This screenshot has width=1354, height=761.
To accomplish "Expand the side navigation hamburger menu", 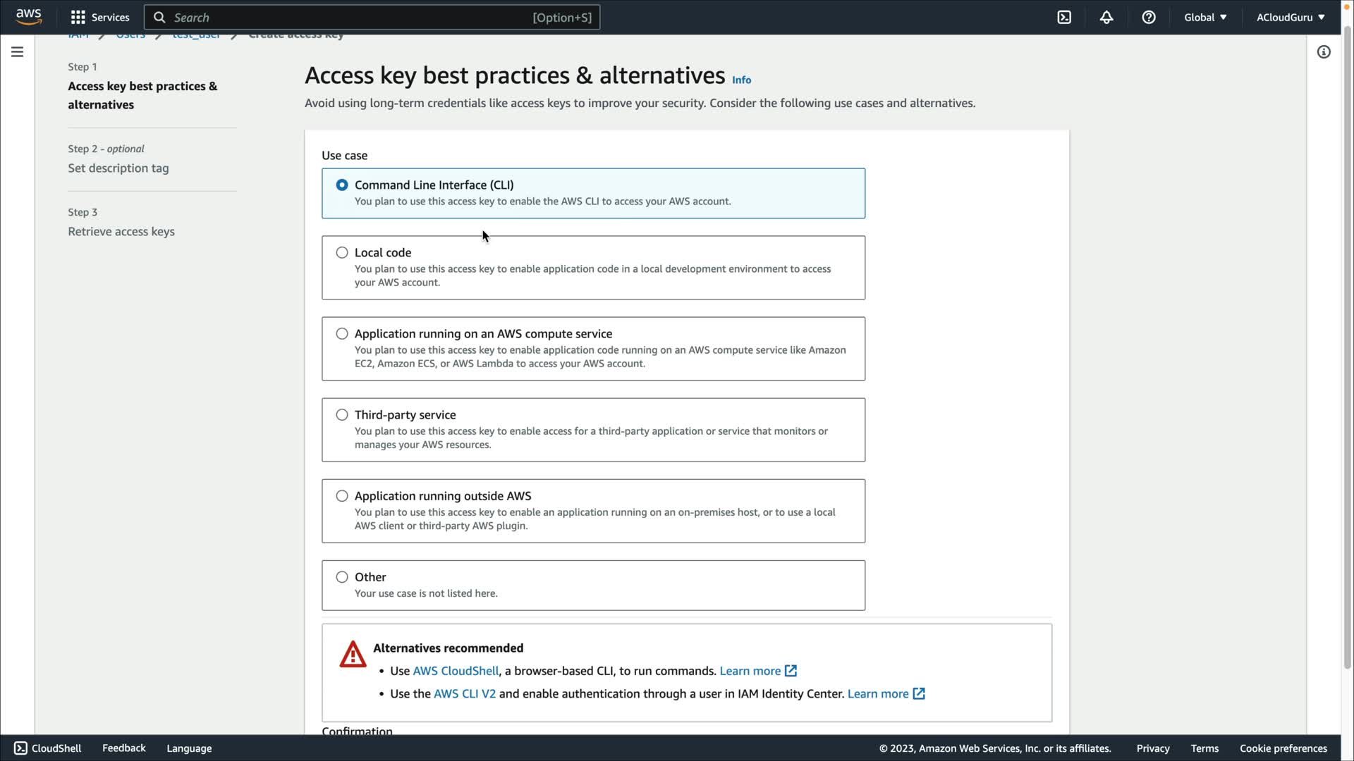I will tap(18, 52).
